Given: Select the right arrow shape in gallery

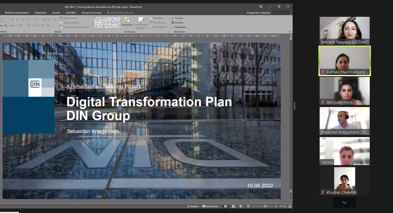Looking at the screenshot, I should pos(115,23).
